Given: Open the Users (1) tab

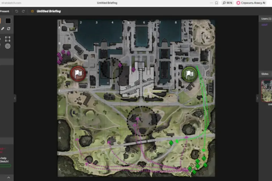Looking at the screenshot, I should pos(266,19).
